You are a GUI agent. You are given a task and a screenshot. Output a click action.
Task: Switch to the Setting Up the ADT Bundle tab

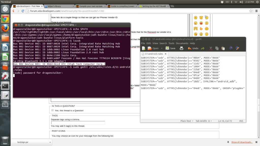click(x=154, y=6)
